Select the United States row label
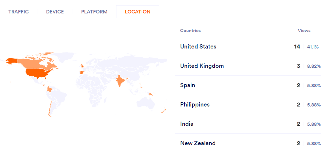 (x=198, y=47)
